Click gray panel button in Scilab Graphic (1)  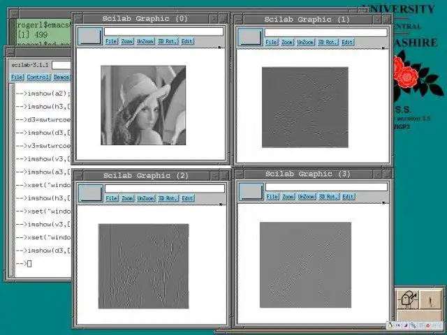250,37
